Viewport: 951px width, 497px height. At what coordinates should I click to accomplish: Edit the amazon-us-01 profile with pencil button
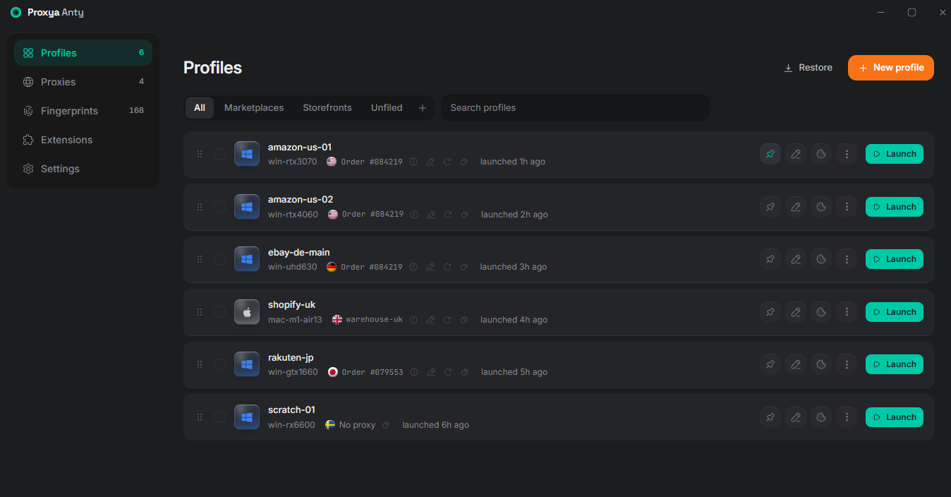796,154
